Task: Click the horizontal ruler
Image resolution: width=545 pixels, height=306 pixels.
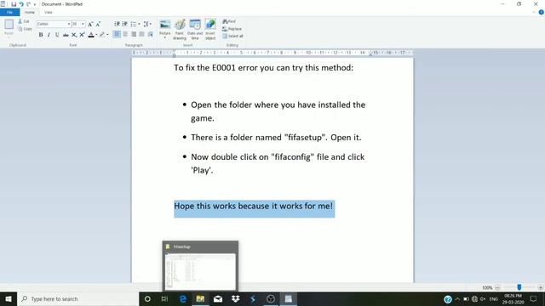Action: click(x=272, y=53)
